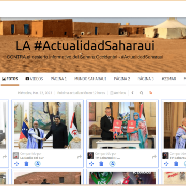The height and width of the screenshot is (186, 186).
Task: Delete the La Radio del Sur card
Action: coord(26,164)
